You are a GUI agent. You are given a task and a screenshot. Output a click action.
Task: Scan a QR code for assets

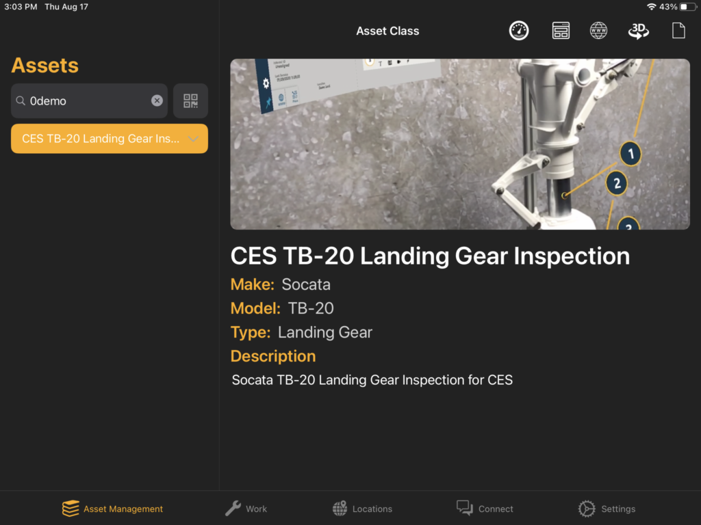coord(190,101)
